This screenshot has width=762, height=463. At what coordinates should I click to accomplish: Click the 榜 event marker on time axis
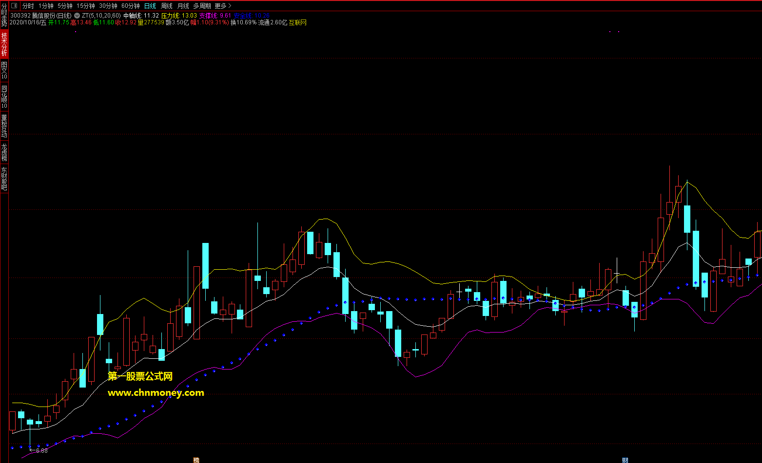(x=196, y=460)
